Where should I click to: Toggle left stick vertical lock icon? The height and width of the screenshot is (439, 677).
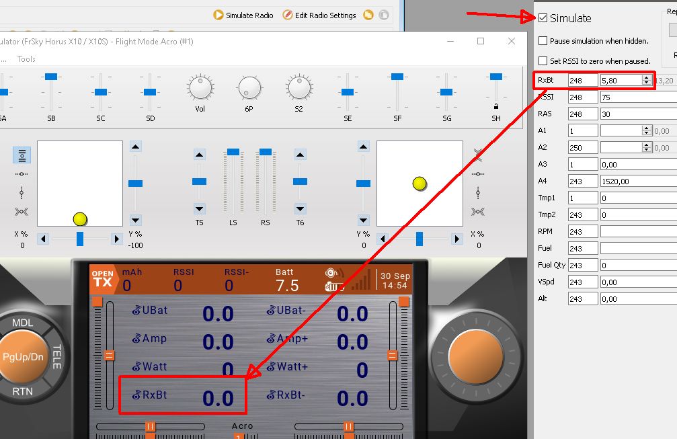(22, 192)
